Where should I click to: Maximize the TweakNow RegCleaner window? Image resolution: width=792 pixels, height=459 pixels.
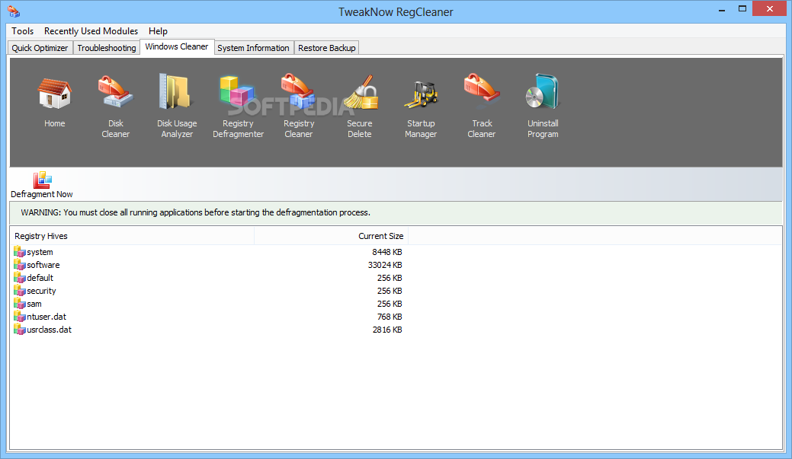[742, 9]
